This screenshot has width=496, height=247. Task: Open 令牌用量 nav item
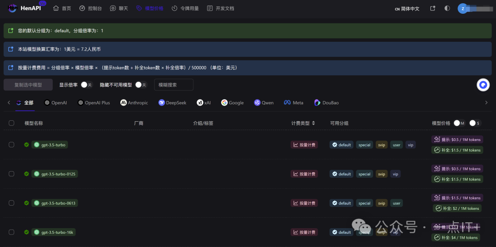(186, 9)
